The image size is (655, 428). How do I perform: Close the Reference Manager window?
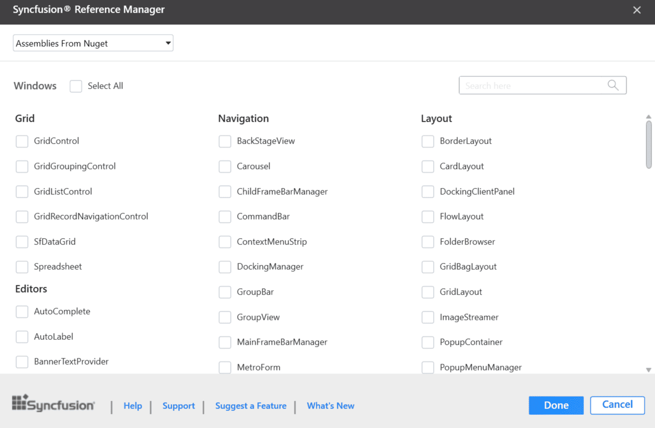click(637, 10)
